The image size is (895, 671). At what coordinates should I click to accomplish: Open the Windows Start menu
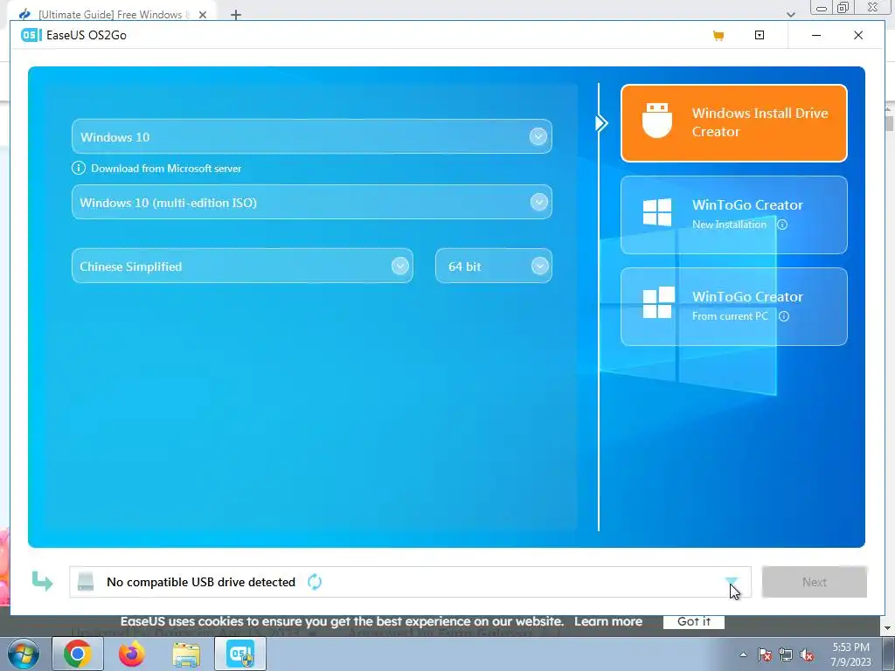[x=24, y=654]
